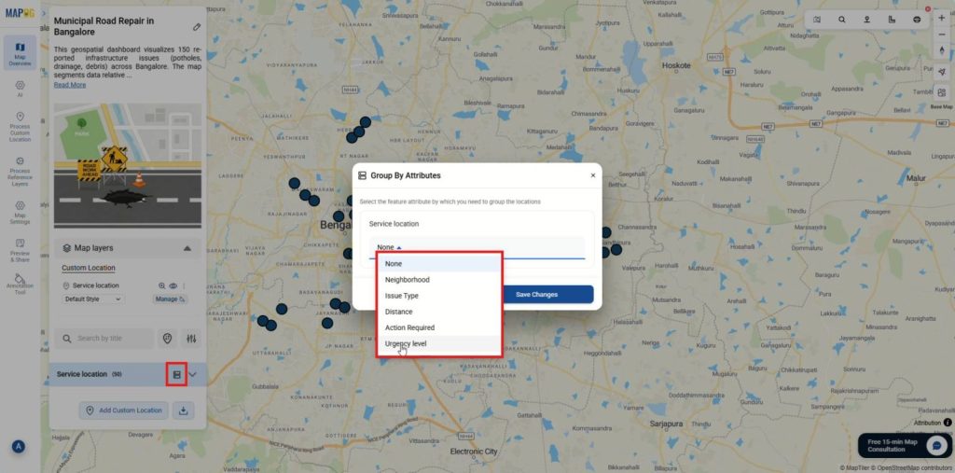The height and width of the screenshot is (473, 955).
Task: Edit map title with pencil icon
Action: pyautogui.click(x=197, y=27)
